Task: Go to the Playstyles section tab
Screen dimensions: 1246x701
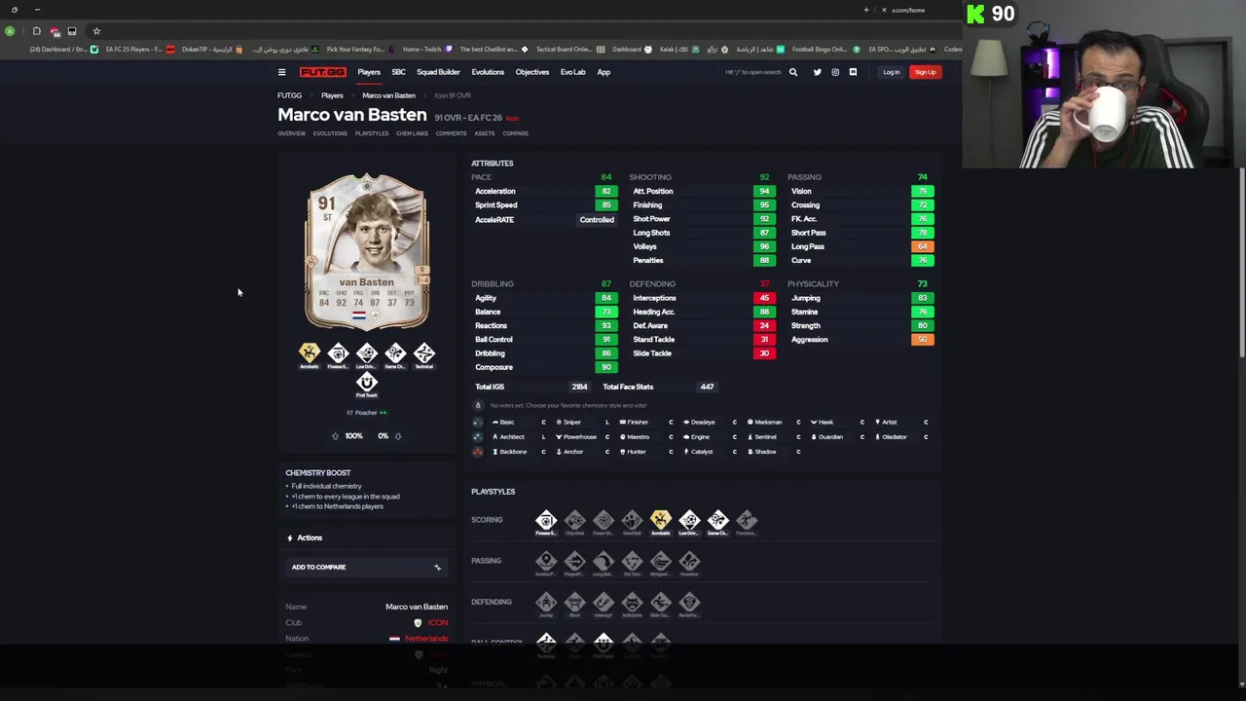Action: pyautogui.click(x=371, y=133)
